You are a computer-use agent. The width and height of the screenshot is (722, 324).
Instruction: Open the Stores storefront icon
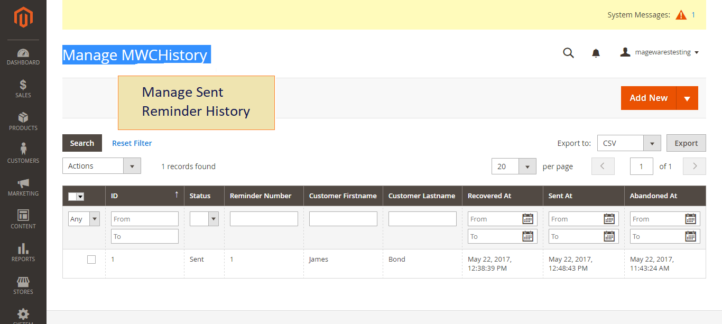tap(23, 281)
